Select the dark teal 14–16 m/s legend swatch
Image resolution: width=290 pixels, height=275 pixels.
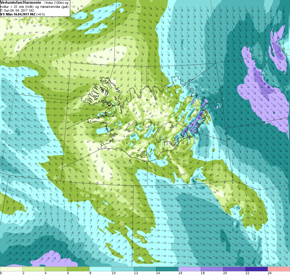tap(167, 269)
